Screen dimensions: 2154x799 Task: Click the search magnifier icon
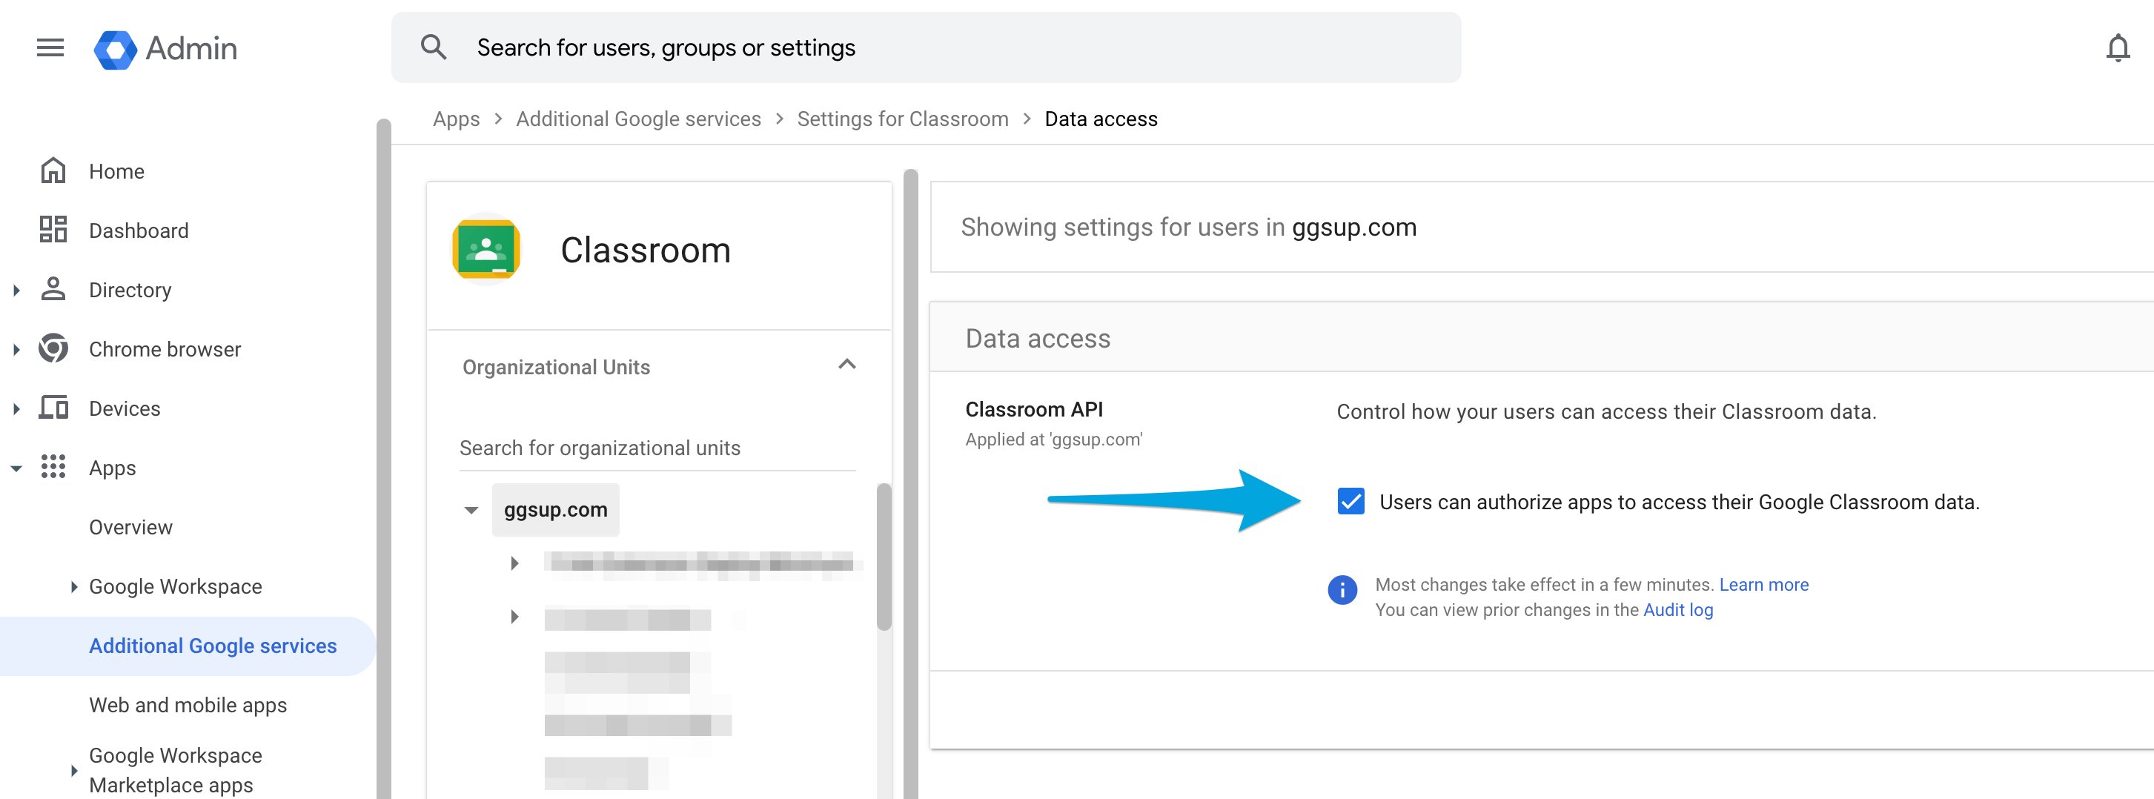tap(433, 47)
